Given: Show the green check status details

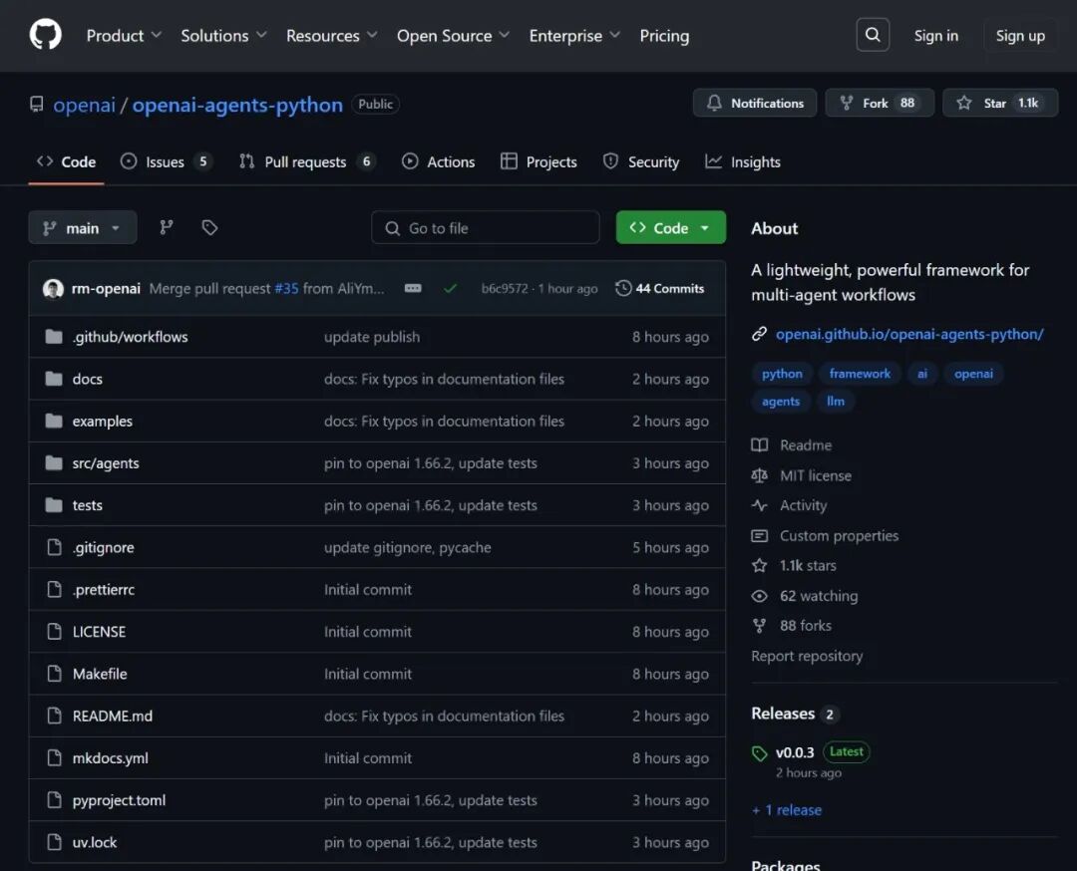Looking at the screenshot, I should pyautogui.click(x=450, y=288).
